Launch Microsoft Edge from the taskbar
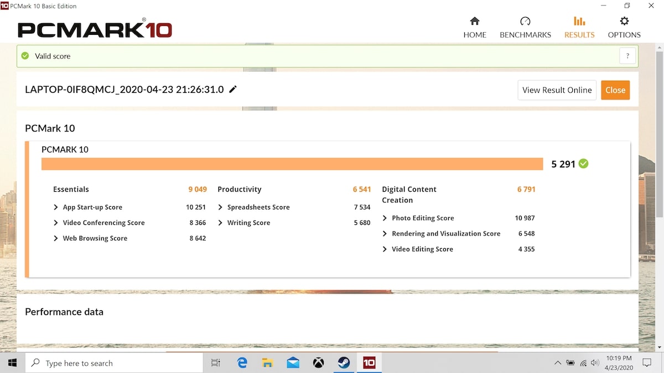Image resolution: width=664 pixels, height=373 pixels. point(242,363)
